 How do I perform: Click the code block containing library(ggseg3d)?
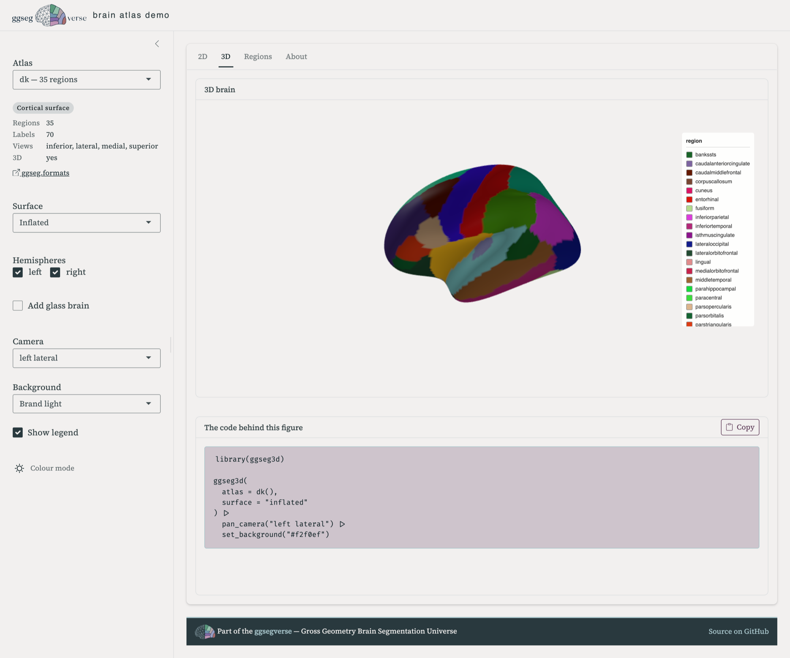482,497
